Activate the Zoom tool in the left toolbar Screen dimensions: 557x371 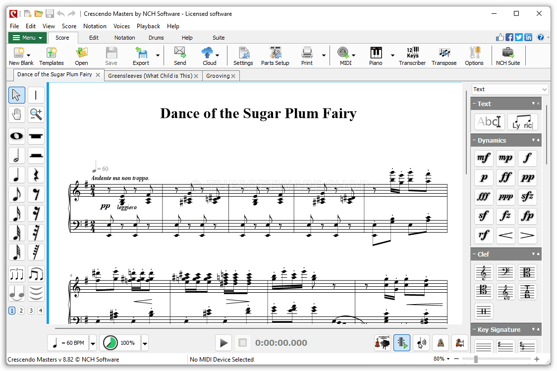tap(36, 114)
